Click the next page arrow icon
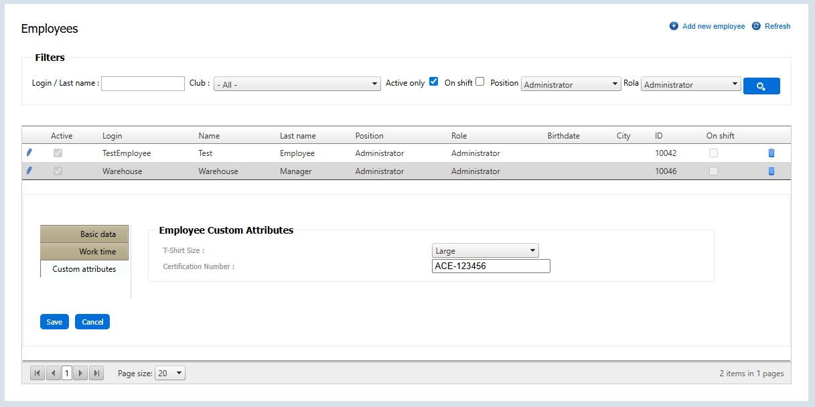Screen dimensions: 815x407 (80, 373)
